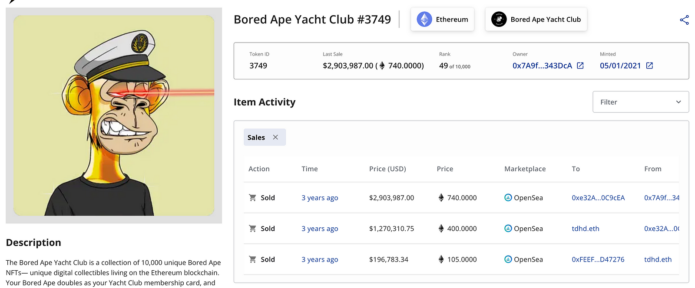Screen dimensions: 695x288
Task: Open minted date external link icon
Action: coord(649,65)
